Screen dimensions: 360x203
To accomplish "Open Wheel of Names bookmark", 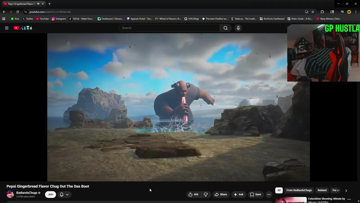I will coord(168,19).
